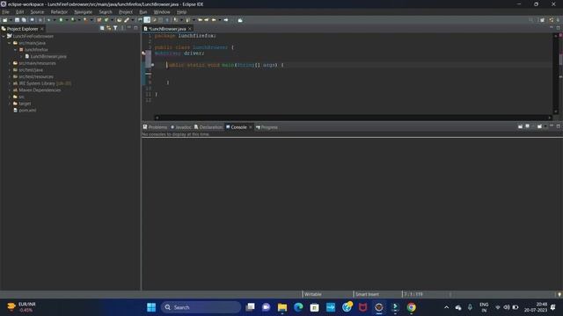Screen dimensions: 563x316
Task: Expand the Maven Dependencies node
Action: 10,90
